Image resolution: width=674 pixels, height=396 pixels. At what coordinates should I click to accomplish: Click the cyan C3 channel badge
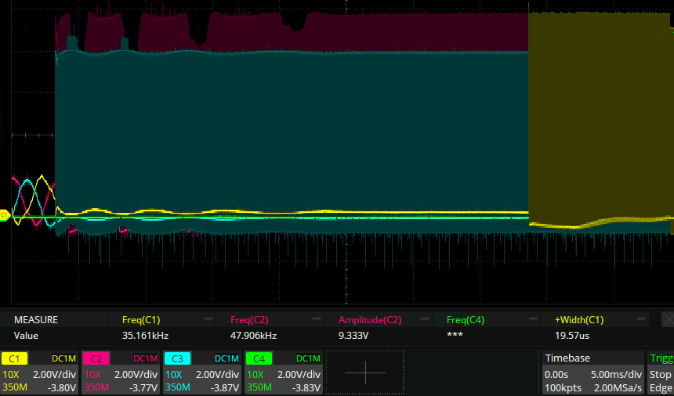pos(177,358)
